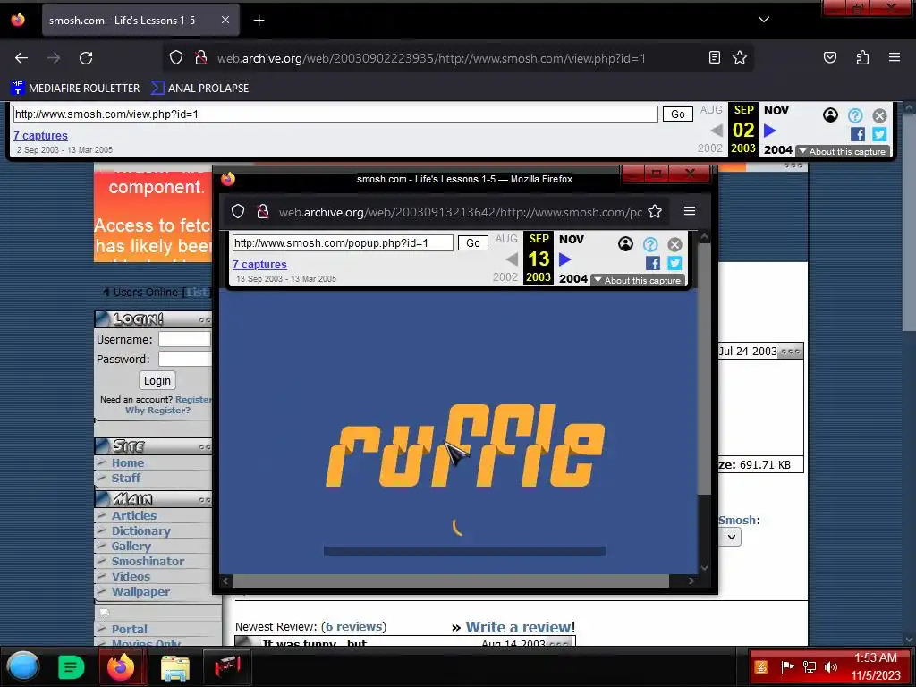The height and width of the screenshot is (687, 916).
Task: Click Go button in popup Wayback toolbar
Action: click(x=472, y=243)
